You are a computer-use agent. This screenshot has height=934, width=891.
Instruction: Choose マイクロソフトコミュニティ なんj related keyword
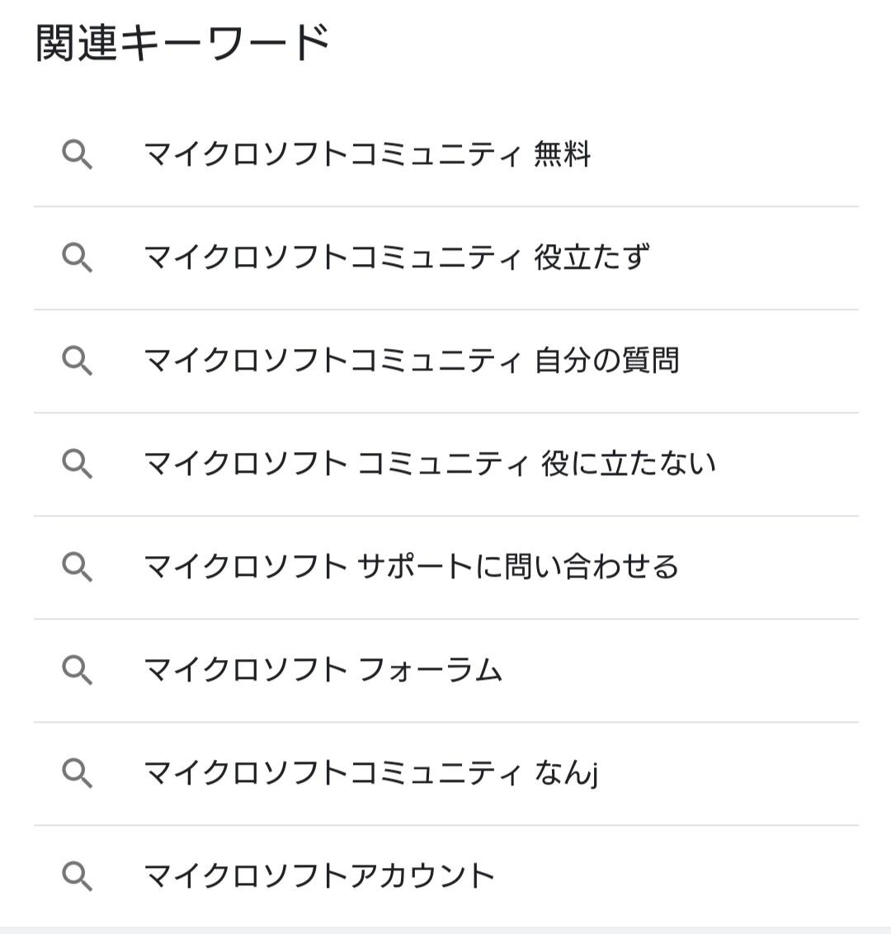pos(370,773)
